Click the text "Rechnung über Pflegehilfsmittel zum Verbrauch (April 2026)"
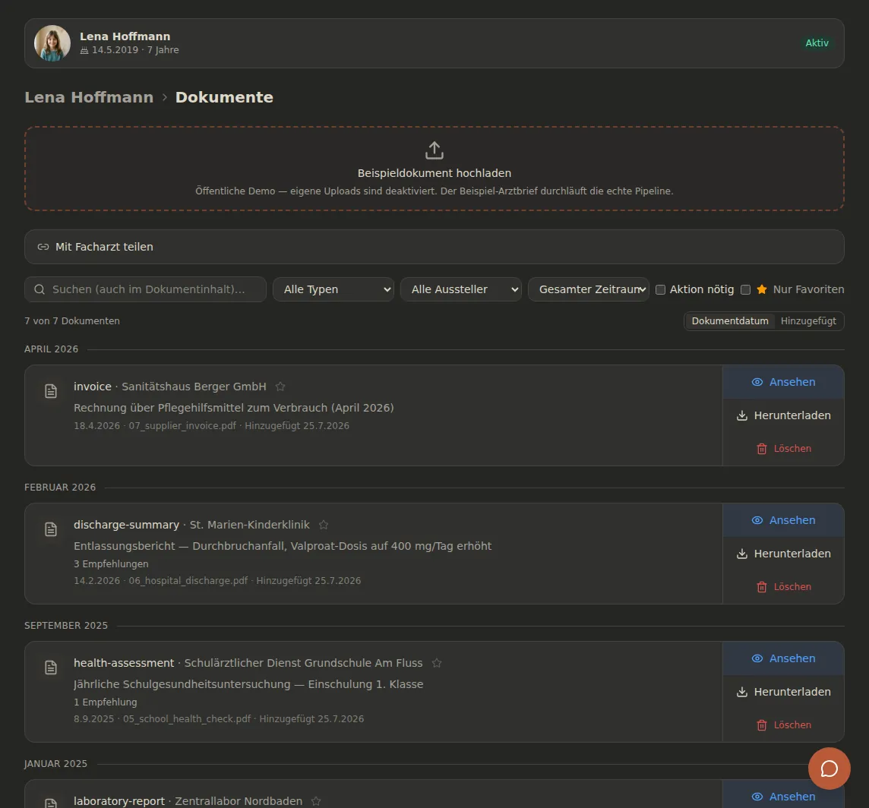 (x=233, y=407)
